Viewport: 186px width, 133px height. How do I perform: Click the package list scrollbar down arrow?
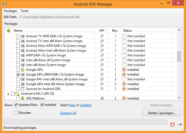[179, 98]
